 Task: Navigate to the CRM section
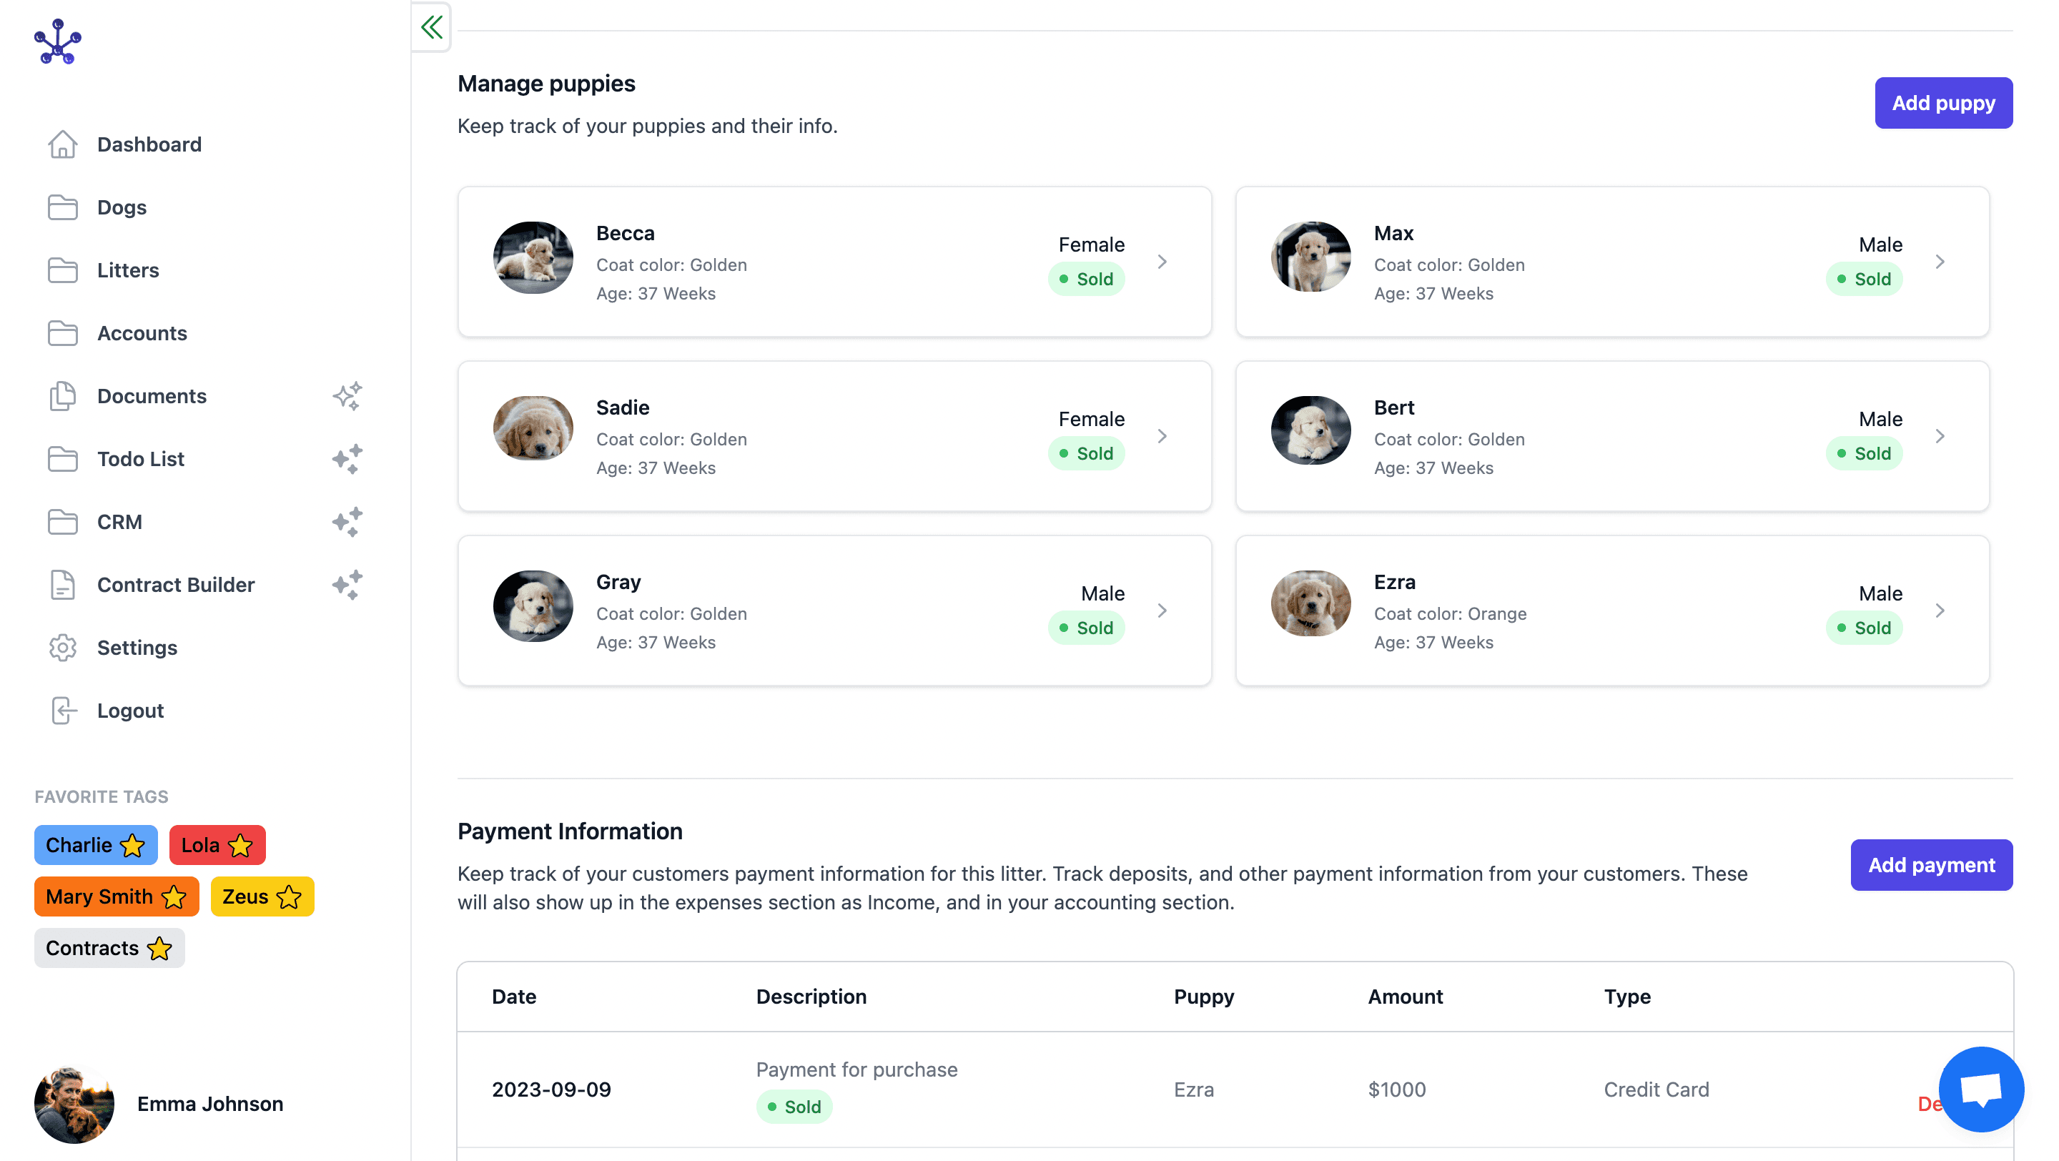tap(120, 522)
